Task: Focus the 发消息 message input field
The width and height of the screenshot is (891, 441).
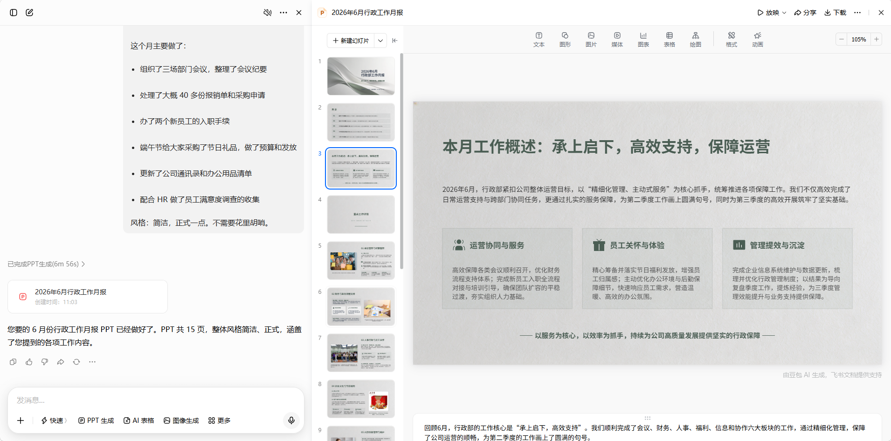Action: click(156, 400)
